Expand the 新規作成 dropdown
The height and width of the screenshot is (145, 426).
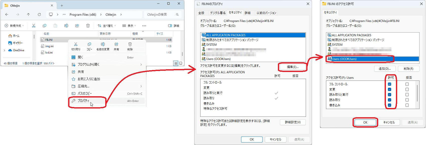[x=14, y=26]
